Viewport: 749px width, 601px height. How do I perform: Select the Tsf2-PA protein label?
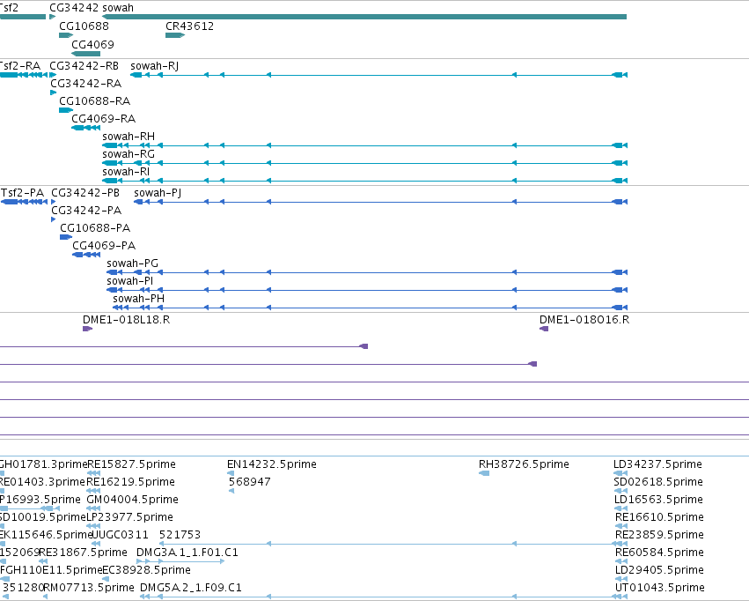(23, 193)
